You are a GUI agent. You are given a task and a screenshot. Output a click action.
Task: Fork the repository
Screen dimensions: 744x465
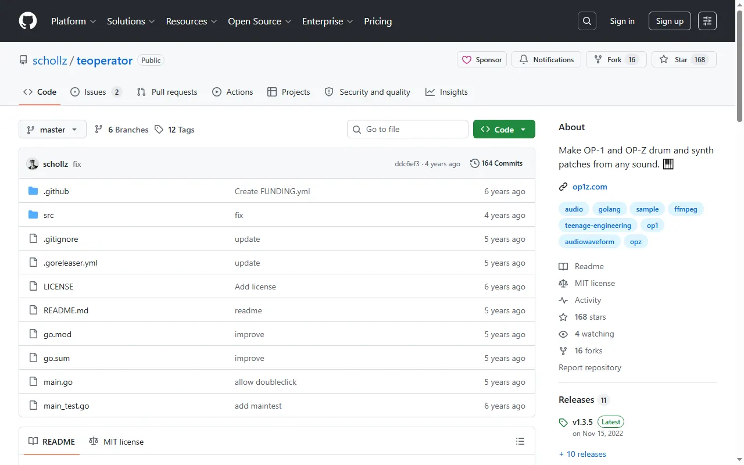616,59
